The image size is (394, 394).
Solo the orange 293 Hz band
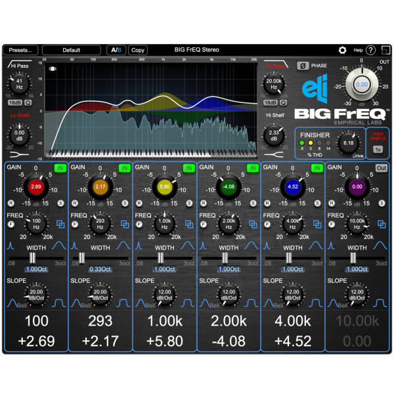pyautogui.click(x=125, y=203)
